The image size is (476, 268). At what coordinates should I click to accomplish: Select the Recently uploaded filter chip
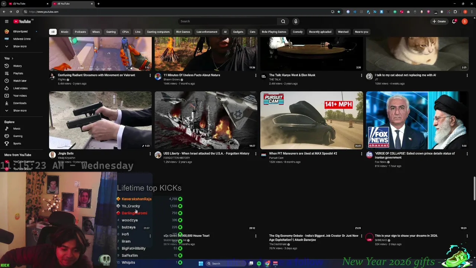(x=320, y=32)
